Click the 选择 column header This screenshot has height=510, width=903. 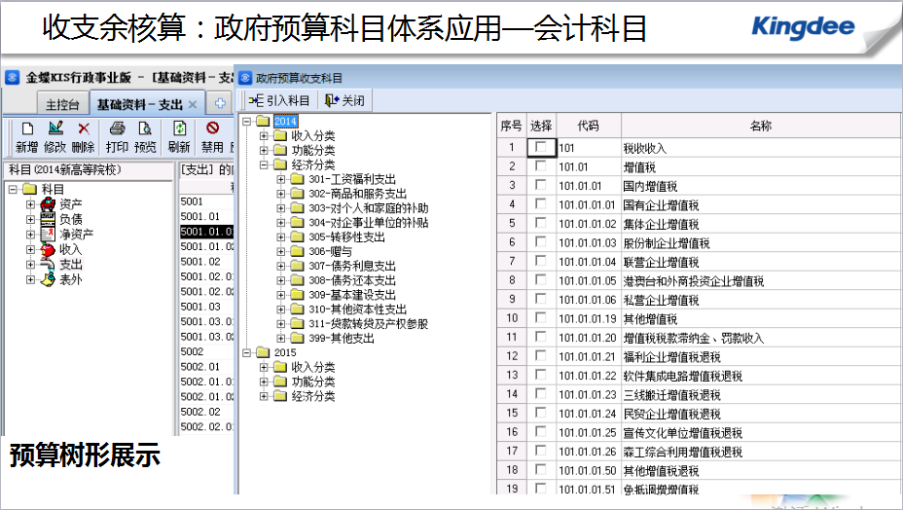tap(541, 126)
